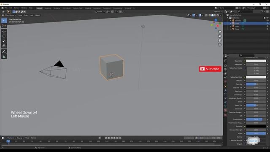This screenshot has height=152, width=270.
Task: Select the Light row in outliner
Action: (246, 26)
